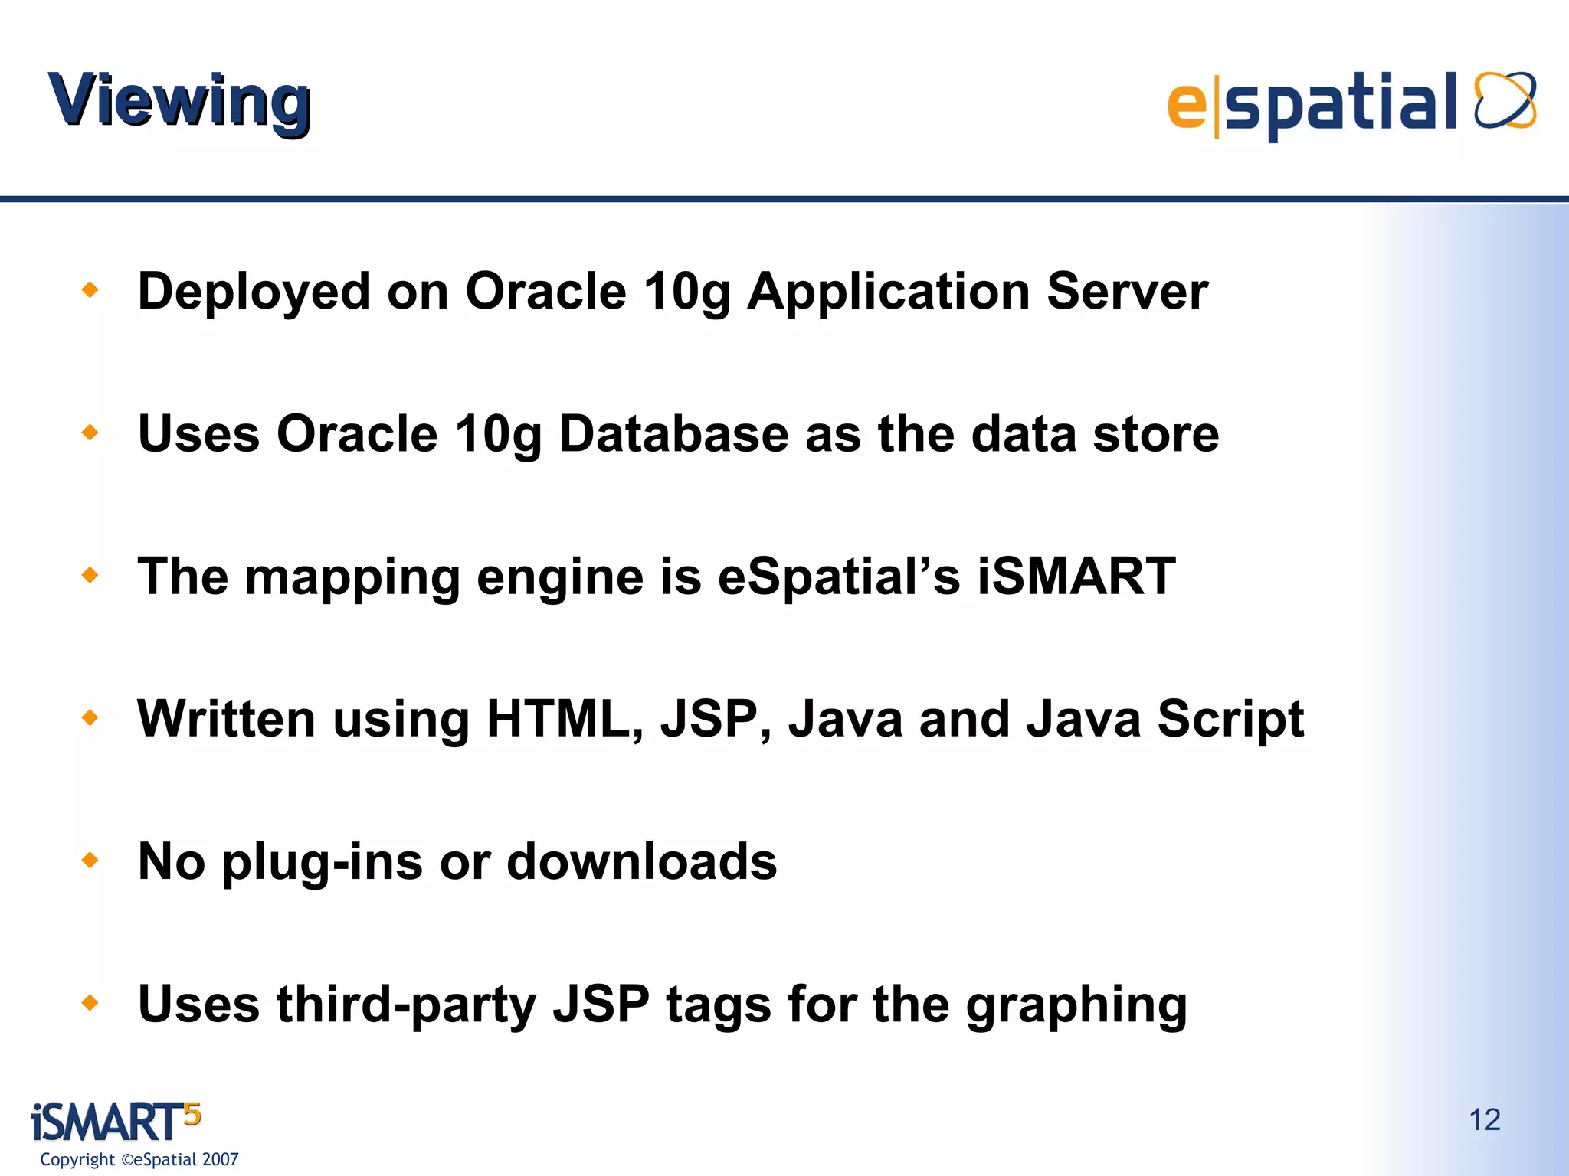Select the 'No plug-ins or downloads' bullet text
Image resolution: width=1569 pixels, height=1176 pixels.
[x=457, y=862]
